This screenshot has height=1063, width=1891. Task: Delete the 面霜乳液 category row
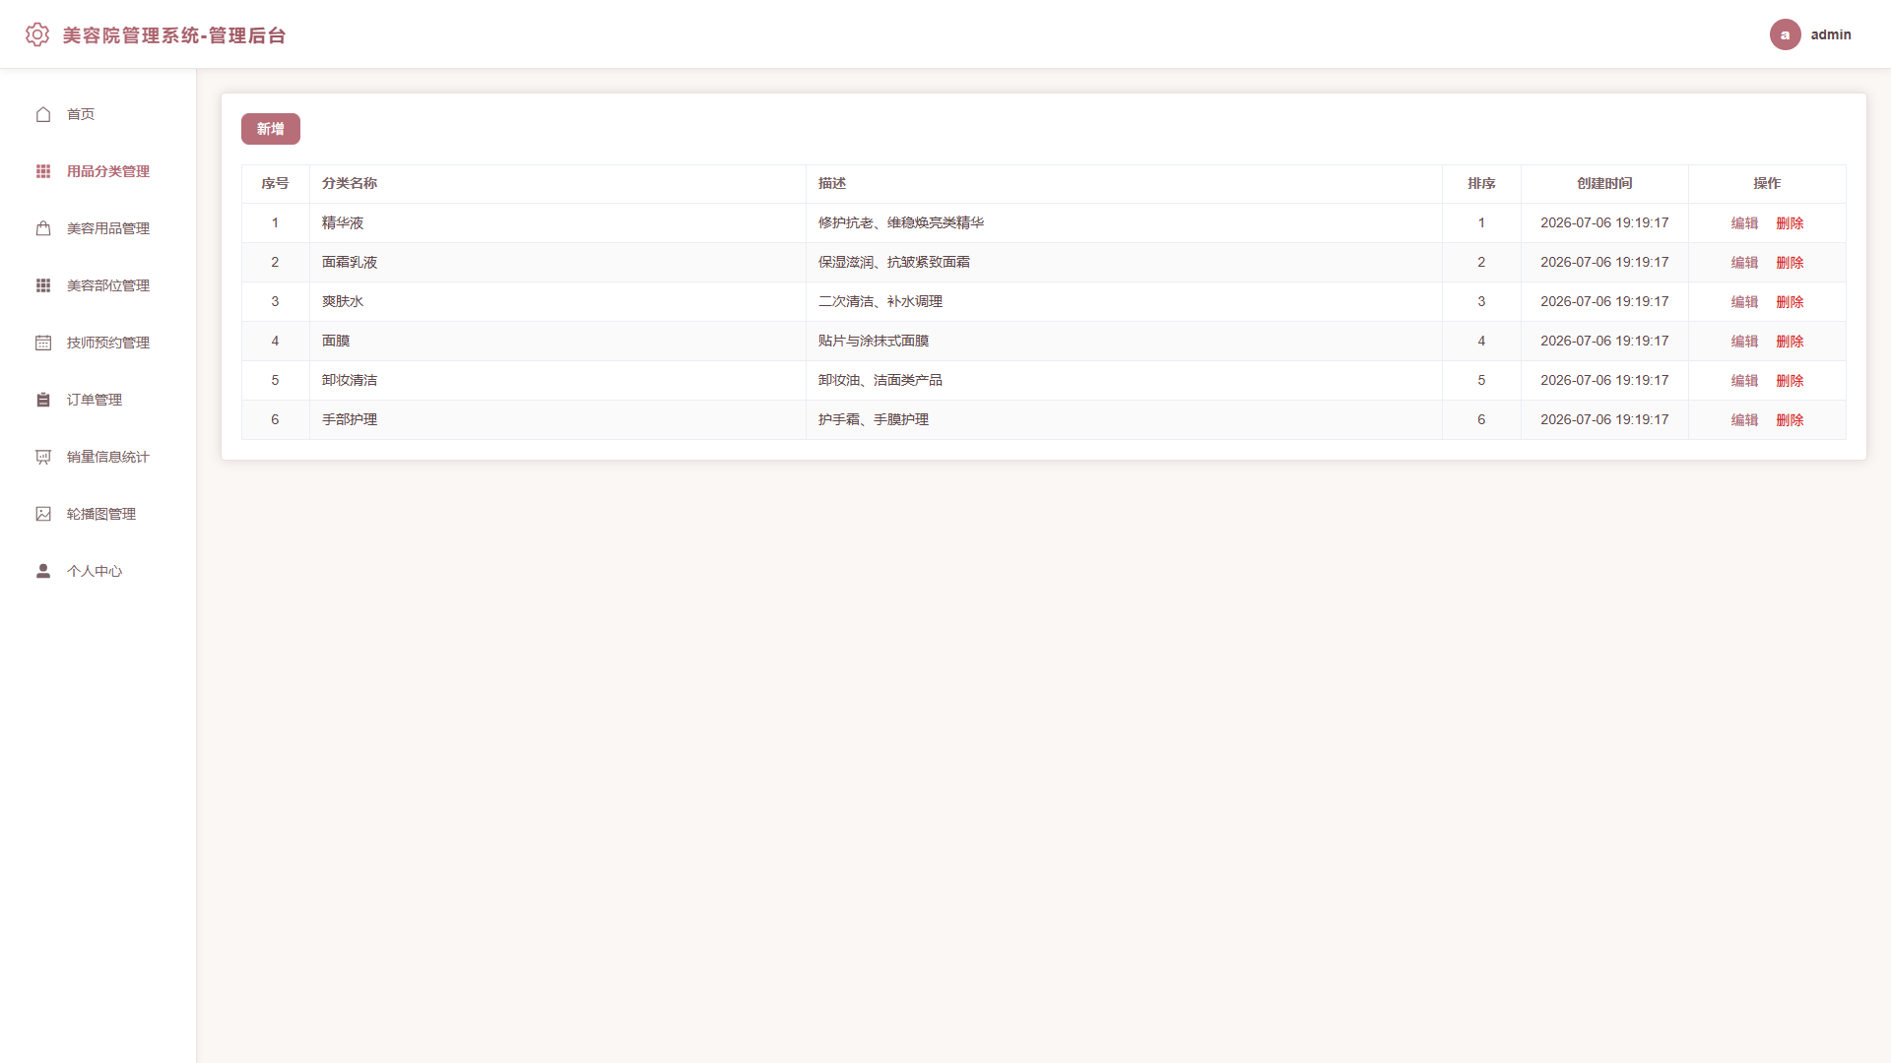[1790, 263]
